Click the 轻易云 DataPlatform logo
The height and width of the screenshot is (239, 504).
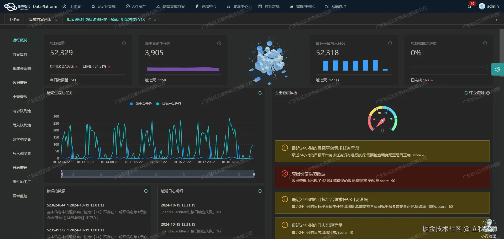tap(30, 6)
